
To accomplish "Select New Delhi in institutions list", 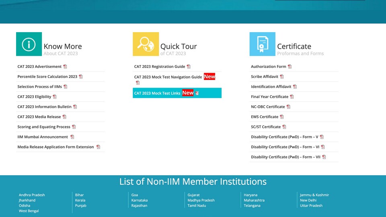I will click(308, 200).
